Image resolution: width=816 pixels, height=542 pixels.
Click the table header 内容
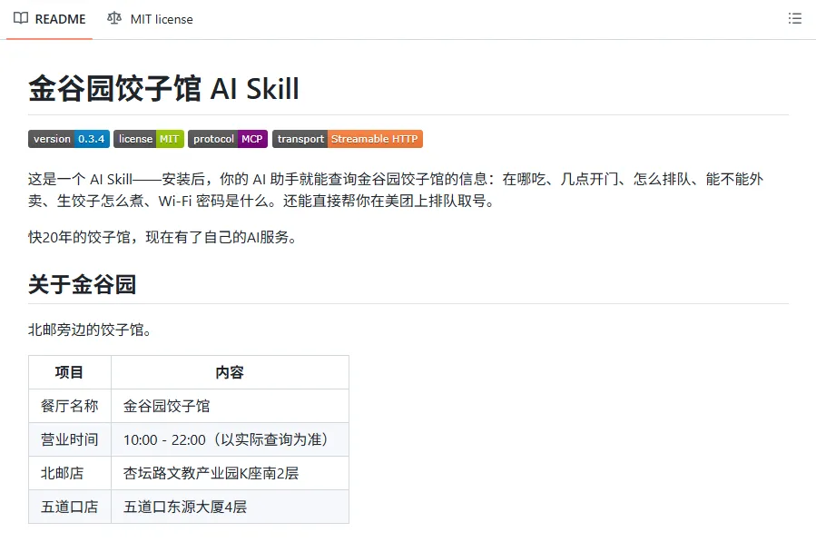[x=230, y=372]
